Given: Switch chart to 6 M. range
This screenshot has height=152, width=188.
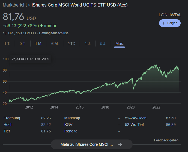Looking at the screenshot, I should (55, 44).
